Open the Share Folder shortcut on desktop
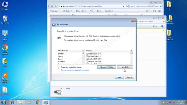 [x=170, y=20]
